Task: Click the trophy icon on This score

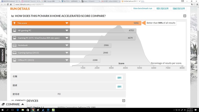Action: click(14, 23)
